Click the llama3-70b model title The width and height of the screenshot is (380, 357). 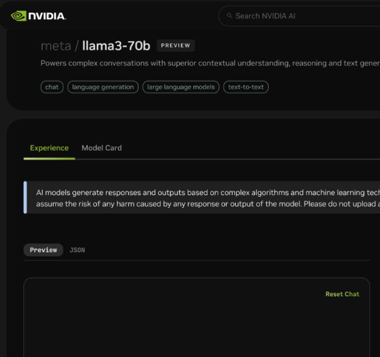(116, 46)
